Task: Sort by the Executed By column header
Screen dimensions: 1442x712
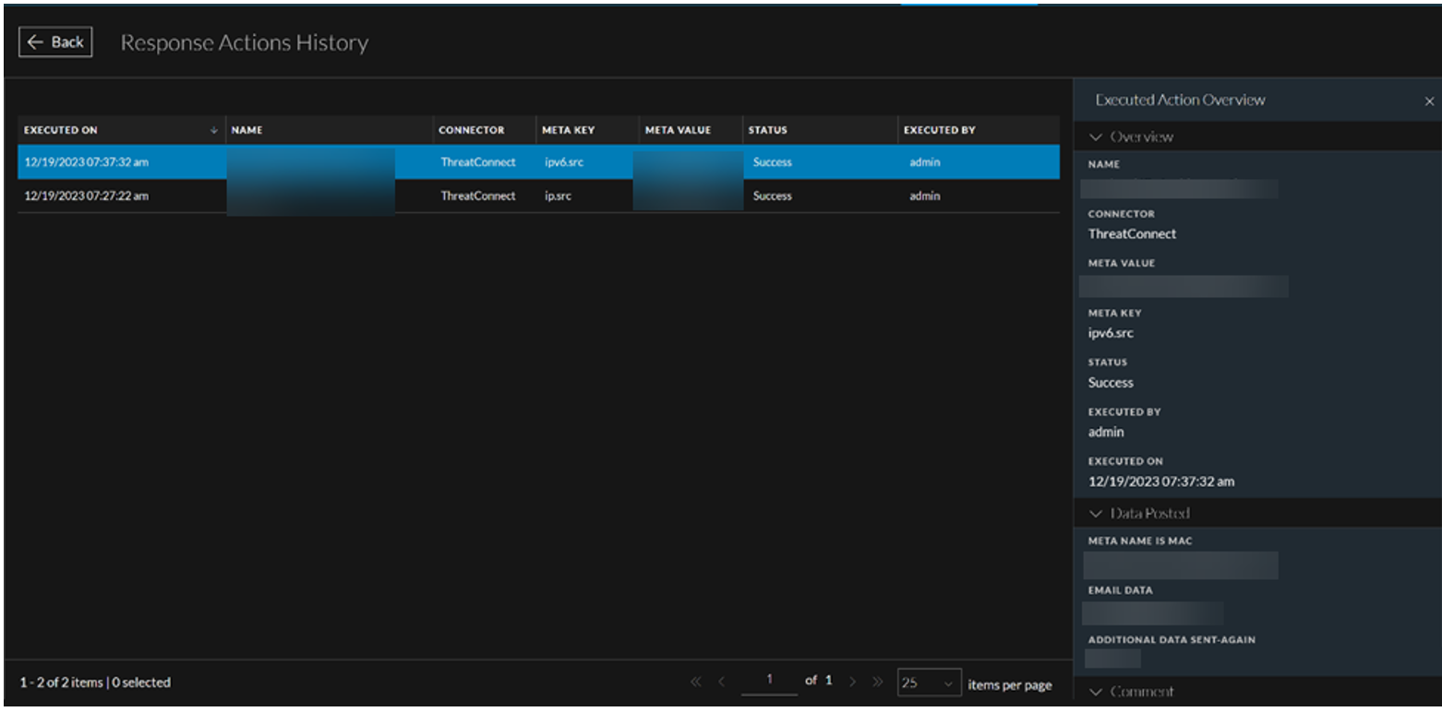Action: (939, 131)
